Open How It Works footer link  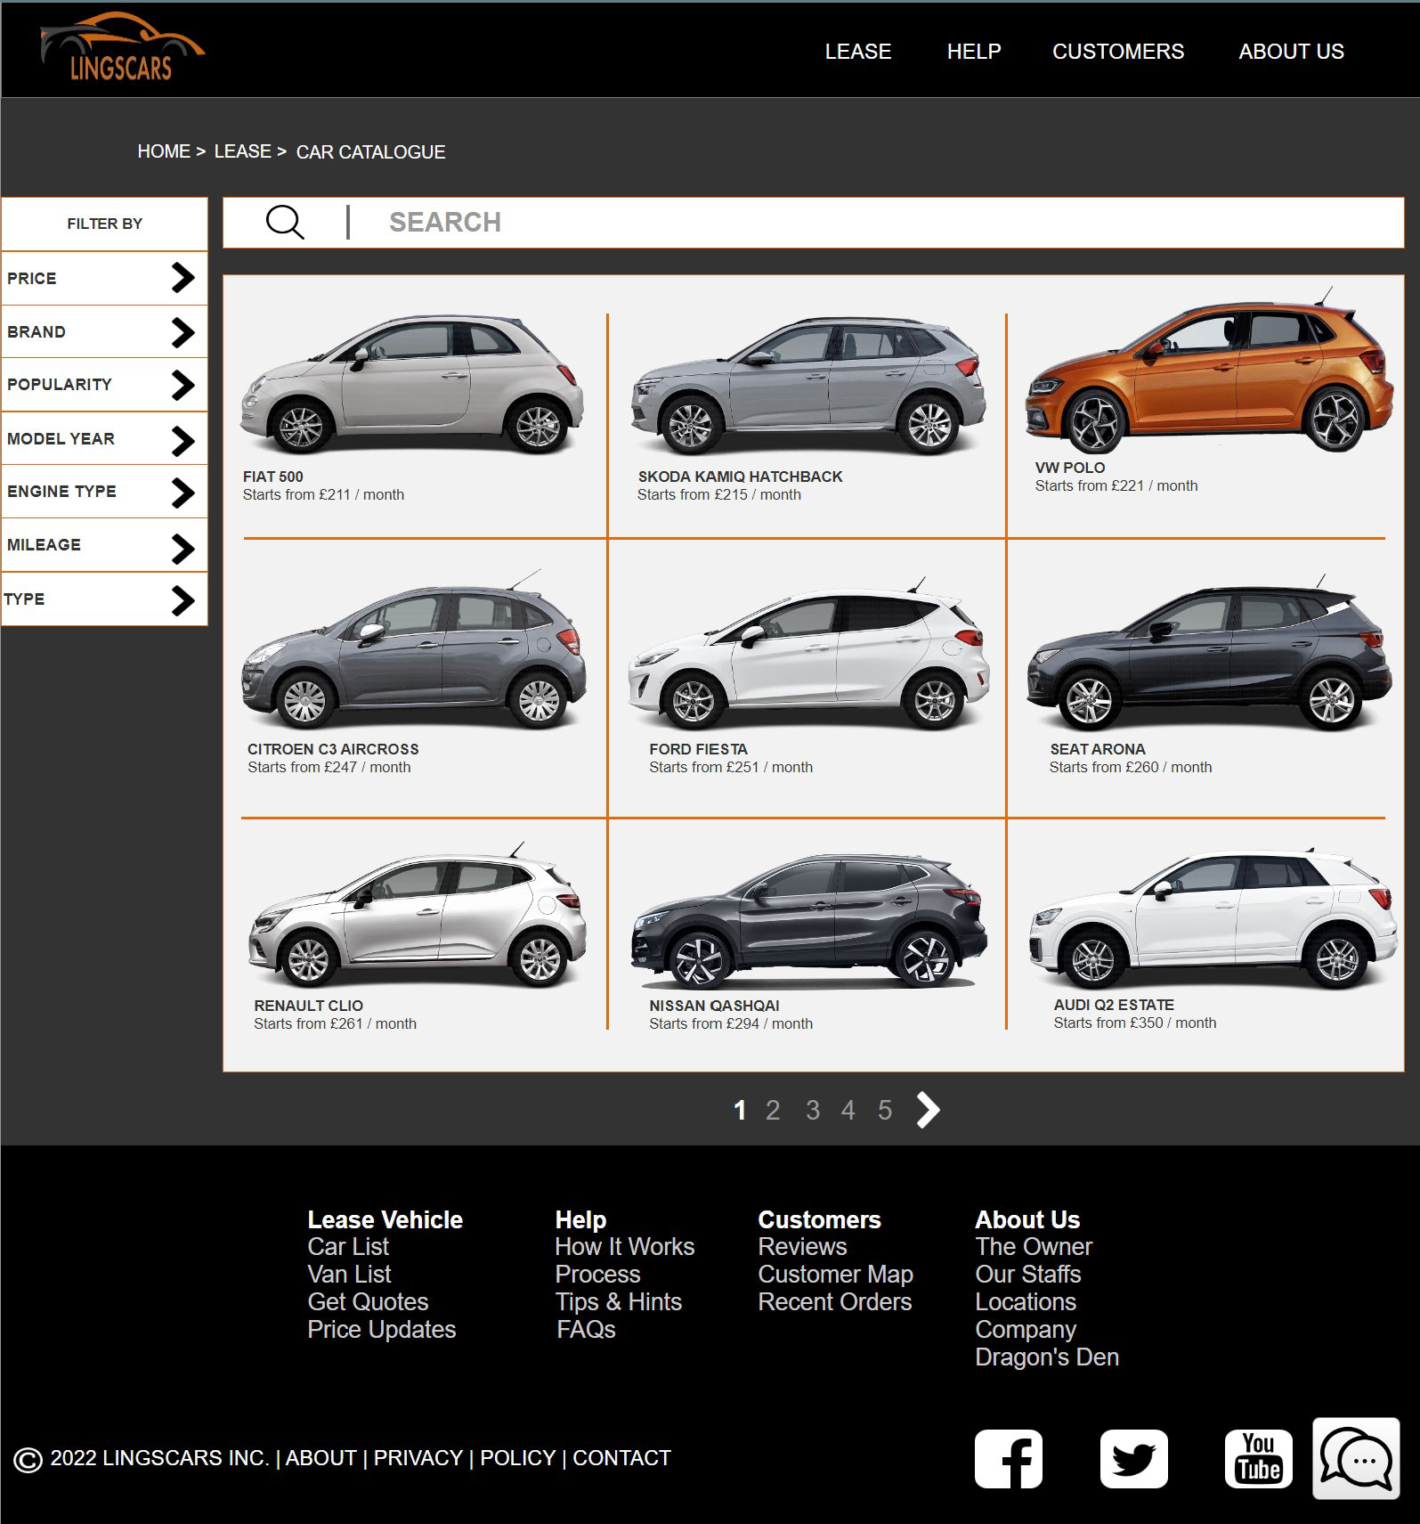coord(624,1247)
